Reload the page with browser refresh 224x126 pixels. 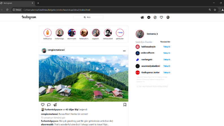pyautogui.click(x=7, y=10)
